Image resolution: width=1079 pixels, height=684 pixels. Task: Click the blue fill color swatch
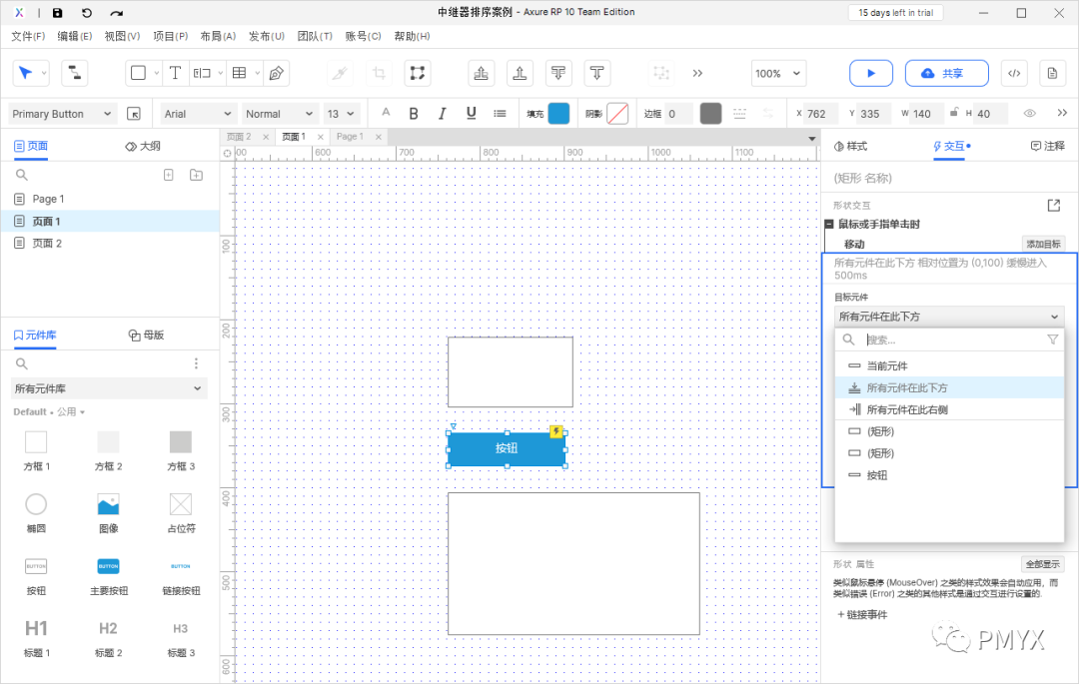558,114
